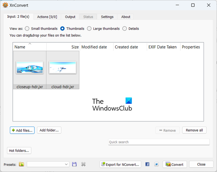Screen dimensions: 217x172
Task: Click the Add files... button
Action: (22, 130)
